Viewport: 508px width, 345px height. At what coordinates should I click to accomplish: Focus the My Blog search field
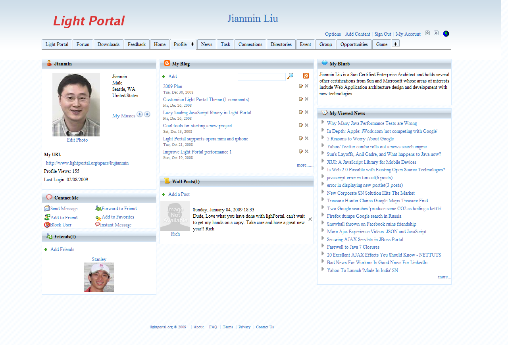[262, 77]
